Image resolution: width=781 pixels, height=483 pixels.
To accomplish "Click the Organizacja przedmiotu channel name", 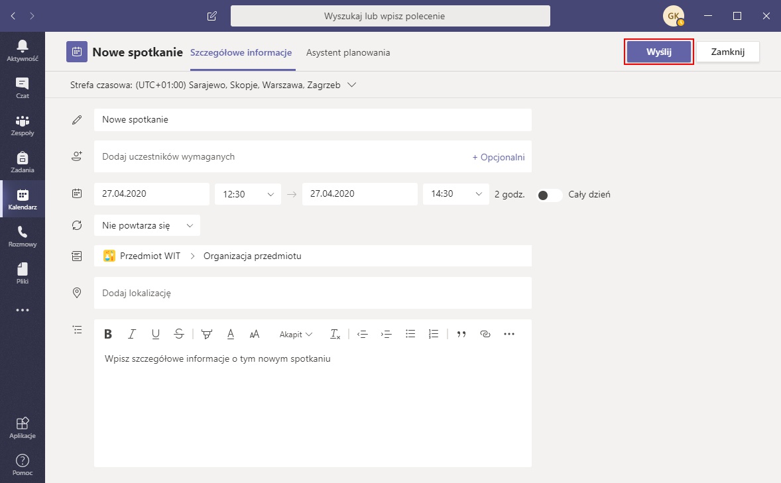I will [x=252, y=256].
